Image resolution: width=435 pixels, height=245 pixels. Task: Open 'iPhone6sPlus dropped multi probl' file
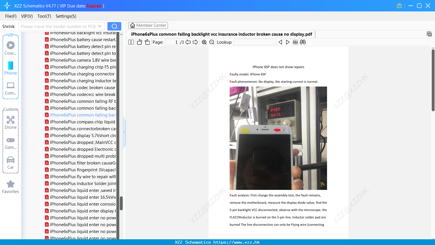(80, 156)
